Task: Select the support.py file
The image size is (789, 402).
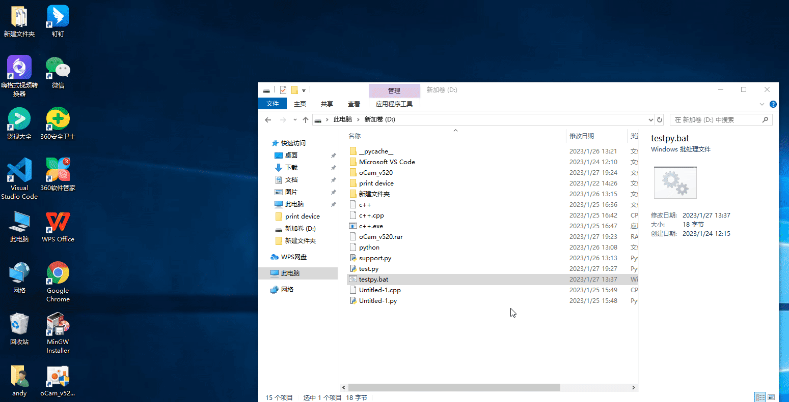Action: pos(375,258)
